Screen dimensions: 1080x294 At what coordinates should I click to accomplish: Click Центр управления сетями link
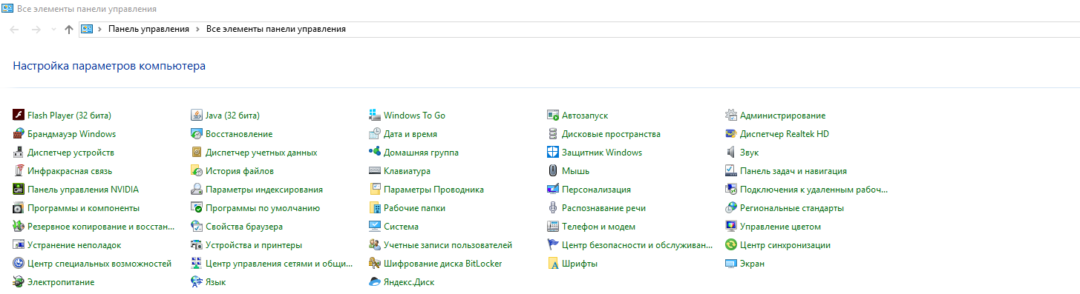[x=279, y=264]
